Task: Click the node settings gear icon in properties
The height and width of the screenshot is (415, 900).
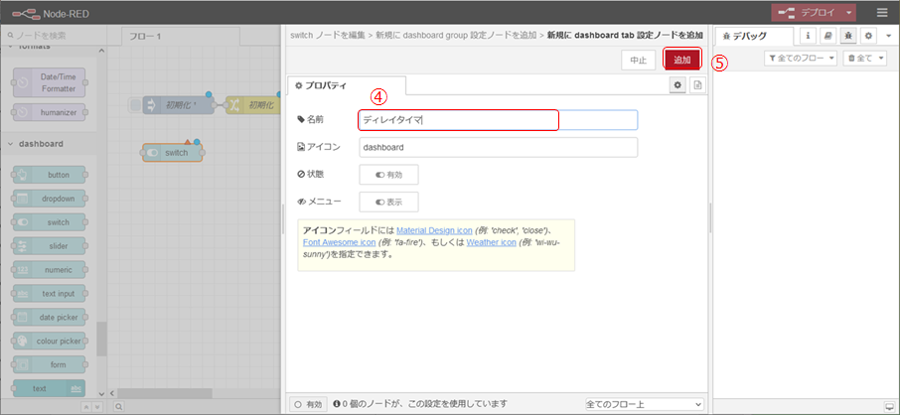Action: point(677,86)
